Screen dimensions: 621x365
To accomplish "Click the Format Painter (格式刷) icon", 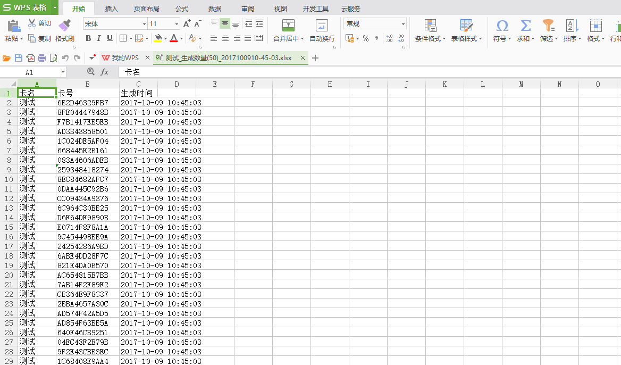I will tap(64, 25).
